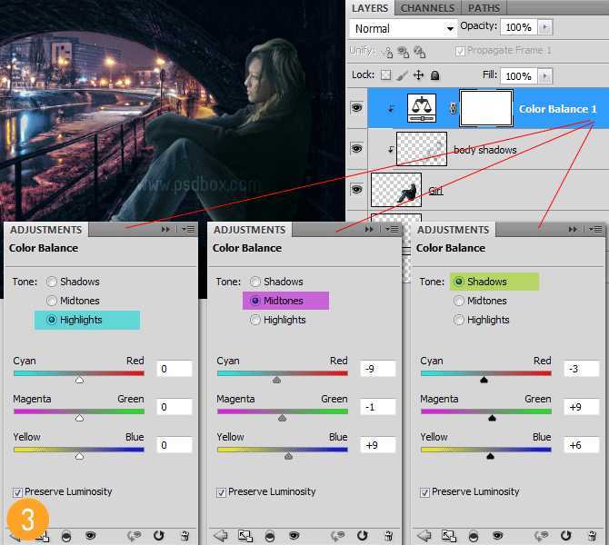Select the Shadows tone radio in the Highlights panel
The width and height of the screenshot is (609, 545).
click(52, 282)
